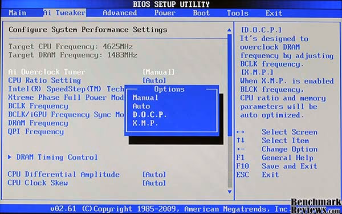Image resolution: width=342 pixels, height=214 pixels.
Task: Pick D.O.C.P. in the Options popup
Action: click(x=149, y=115)
